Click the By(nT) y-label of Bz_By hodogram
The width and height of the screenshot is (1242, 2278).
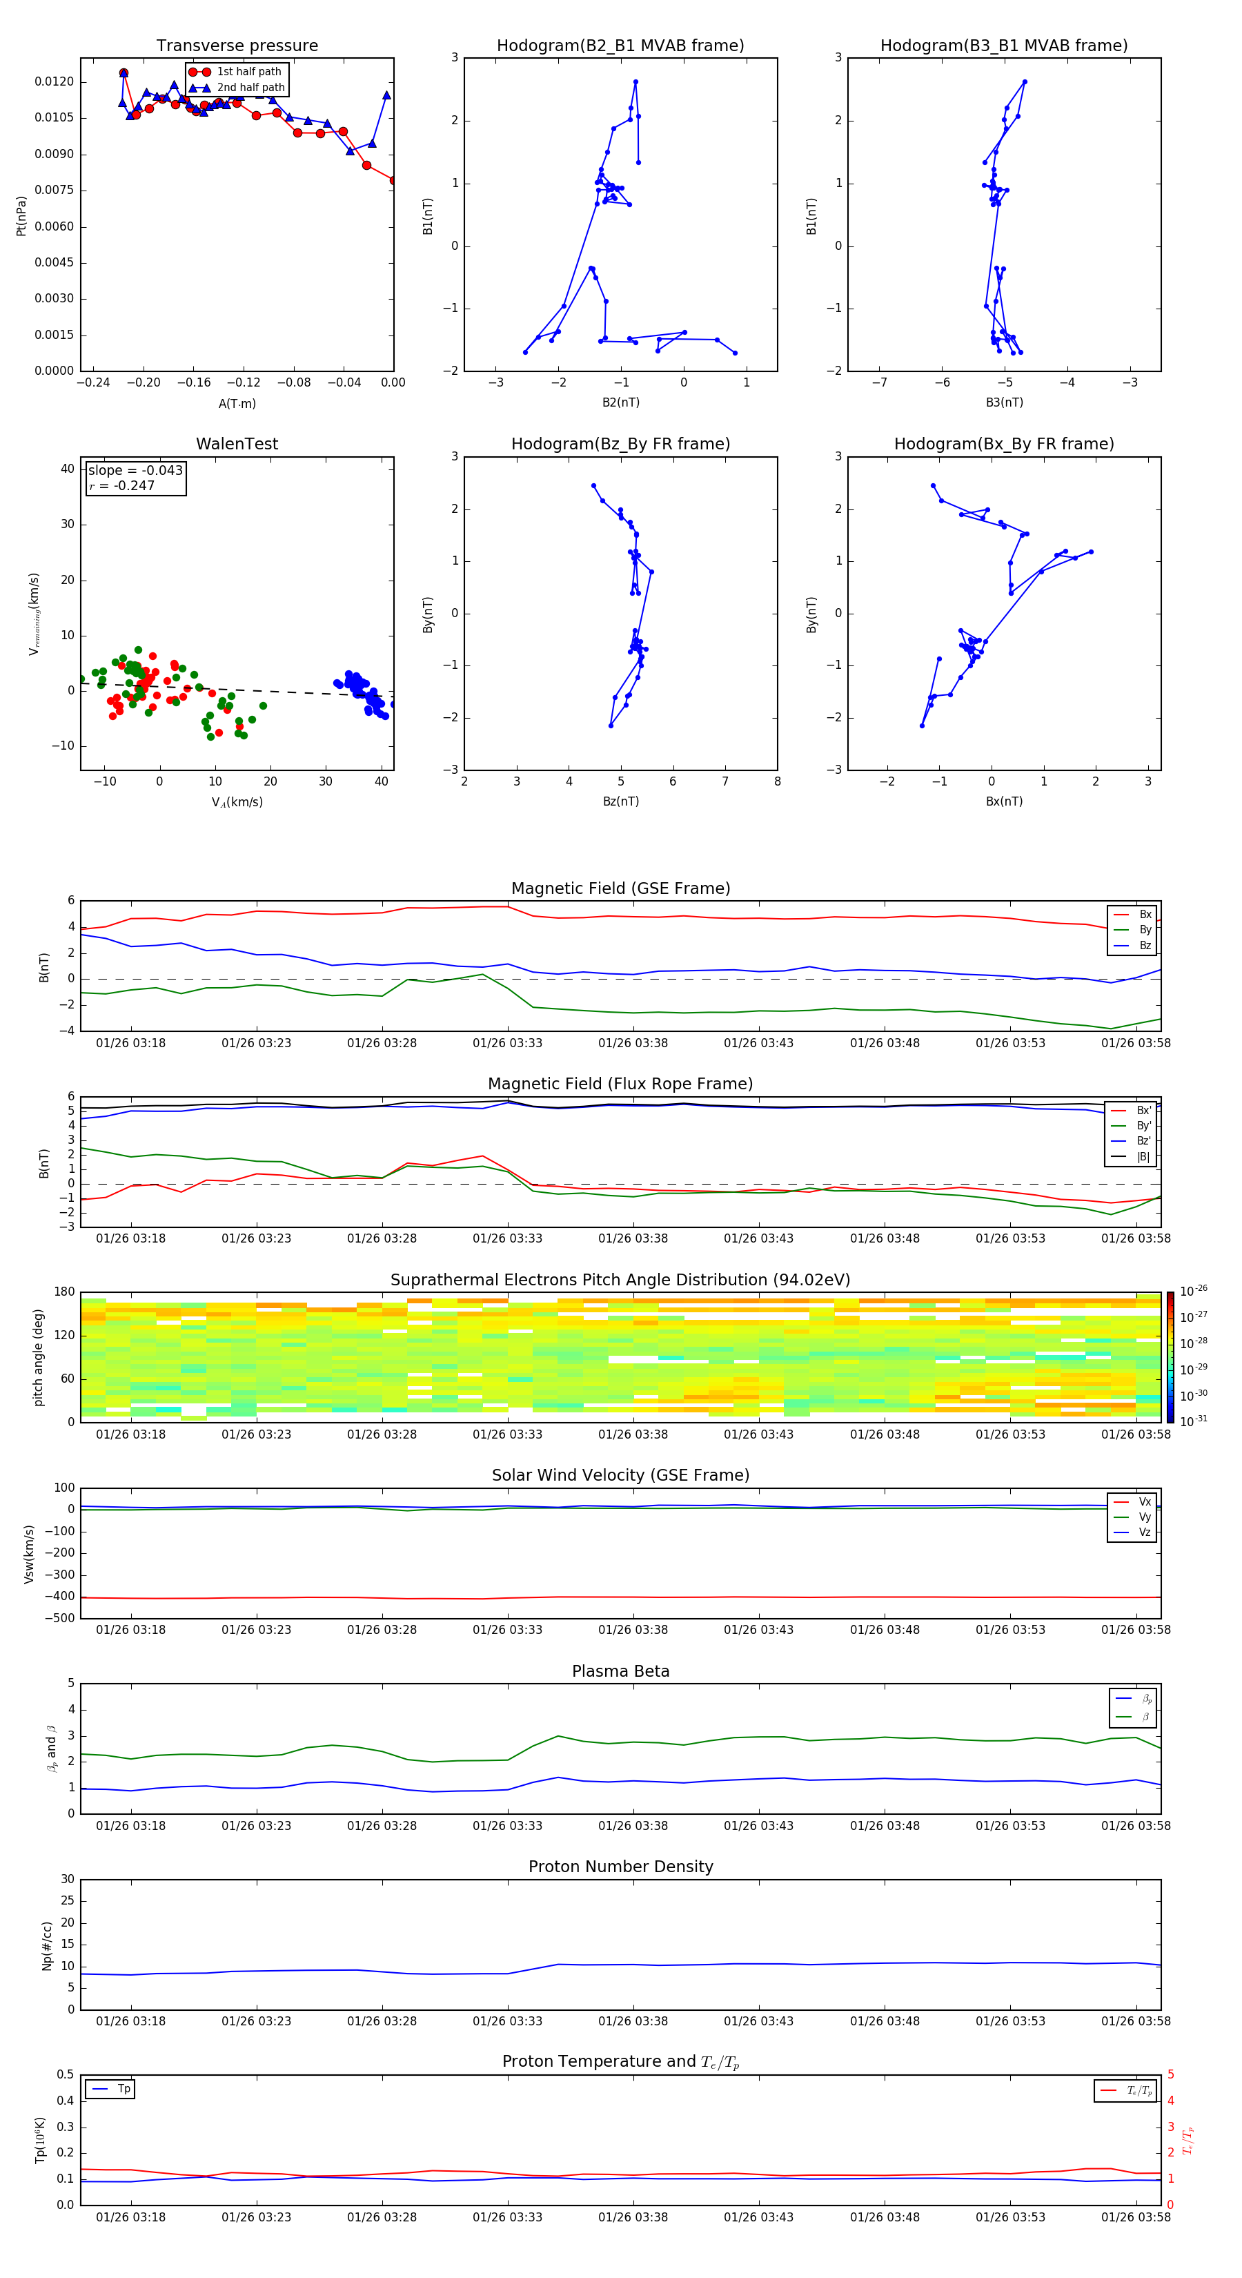click(x=428, y=614)
